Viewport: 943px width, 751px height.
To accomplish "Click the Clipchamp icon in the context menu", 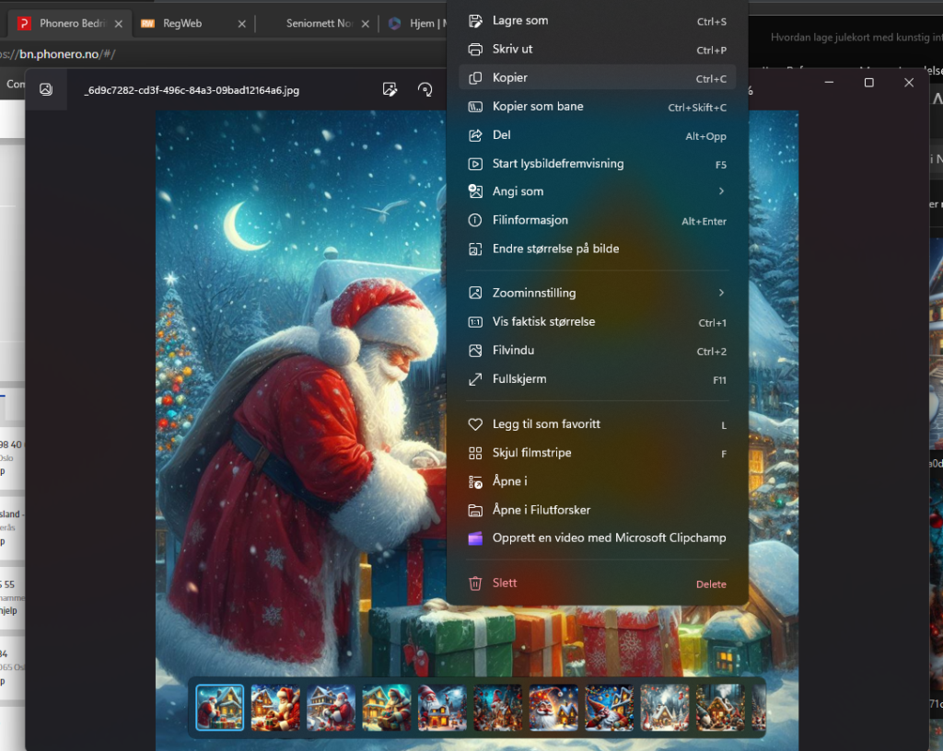I will point(475,538).
